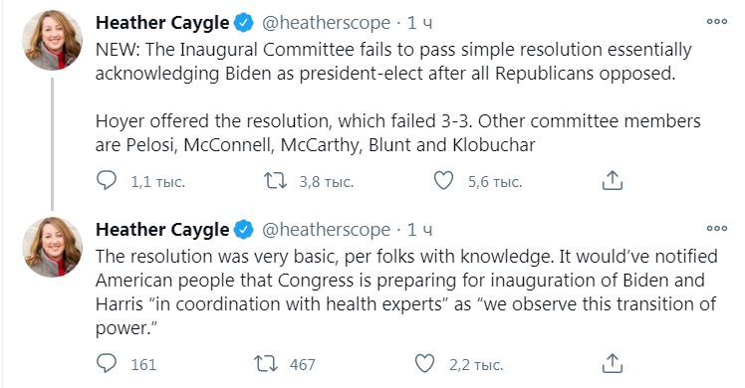Open Heather Caygle's avatar on second tweet
This screenshot has width=745, height=388.
[52, 247]
